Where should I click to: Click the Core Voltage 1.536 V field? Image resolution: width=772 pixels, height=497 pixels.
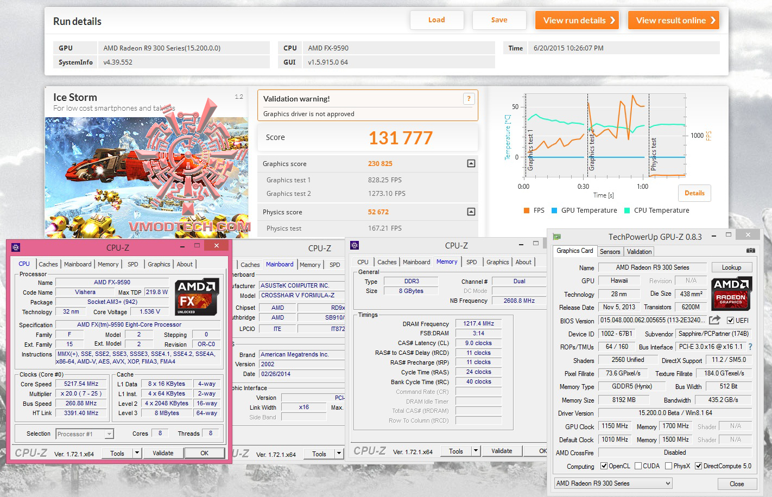[x=150, y=311]
